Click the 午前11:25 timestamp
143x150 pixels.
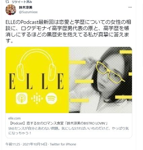[13, 144]
